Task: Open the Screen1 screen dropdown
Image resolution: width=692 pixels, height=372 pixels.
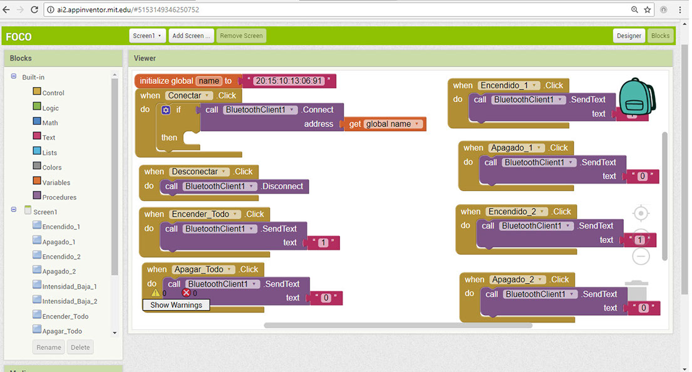Action: pyautogui.click(x=147, y=36)
